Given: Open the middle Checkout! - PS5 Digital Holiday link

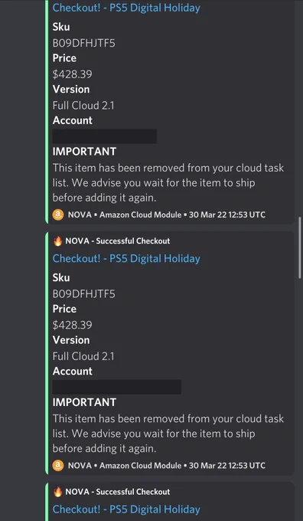Looking at the screenshot, I should [126, 258].
